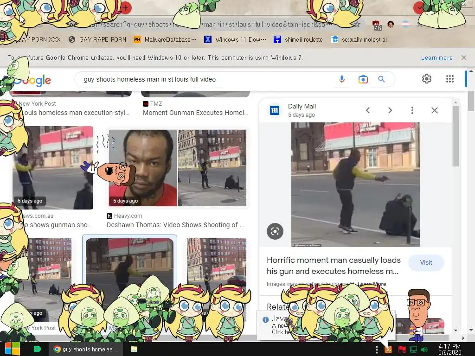Screen dimensions: 475x356
Task: Open taskbar clock showing 4:17 PM
Action: [449, 350]
